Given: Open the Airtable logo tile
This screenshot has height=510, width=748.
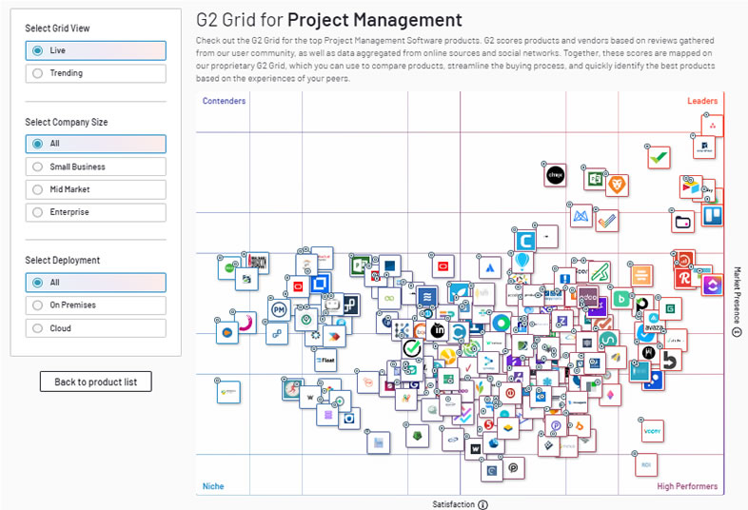Looking at the screenshot, I should (691, 186).
